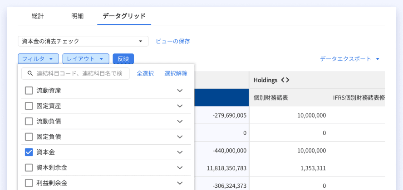Click 全選択 to select all accounts
The width and height of the screenshot is (403, 190).
145,73
